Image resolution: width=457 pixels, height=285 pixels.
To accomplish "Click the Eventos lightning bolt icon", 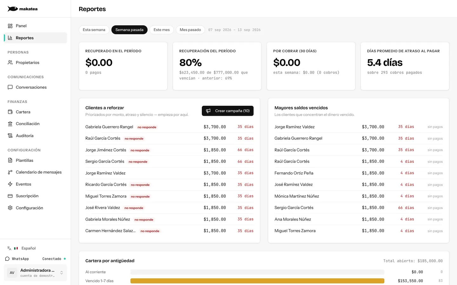I will point(10,184).
